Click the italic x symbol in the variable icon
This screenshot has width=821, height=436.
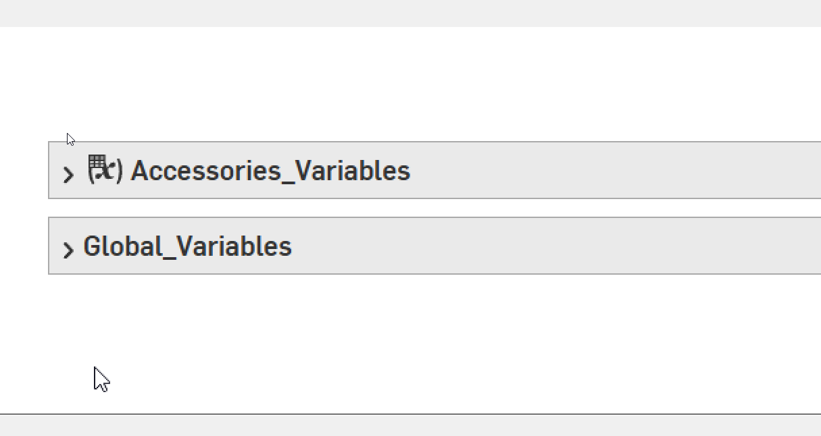[106, 173]
